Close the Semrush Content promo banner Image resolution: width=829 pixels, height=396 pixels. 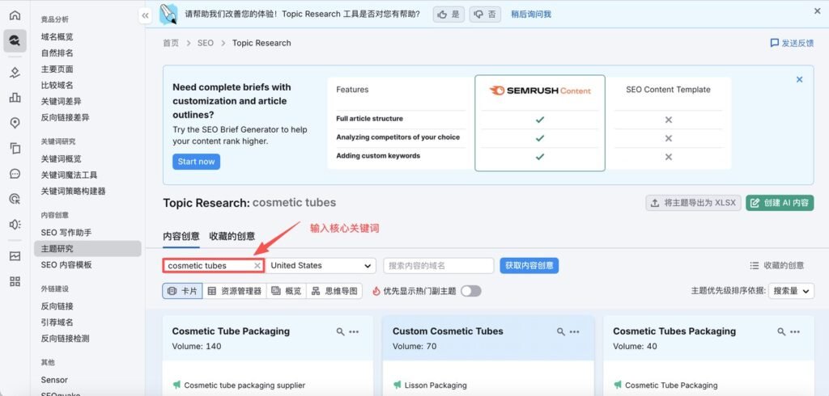(799, 80)
